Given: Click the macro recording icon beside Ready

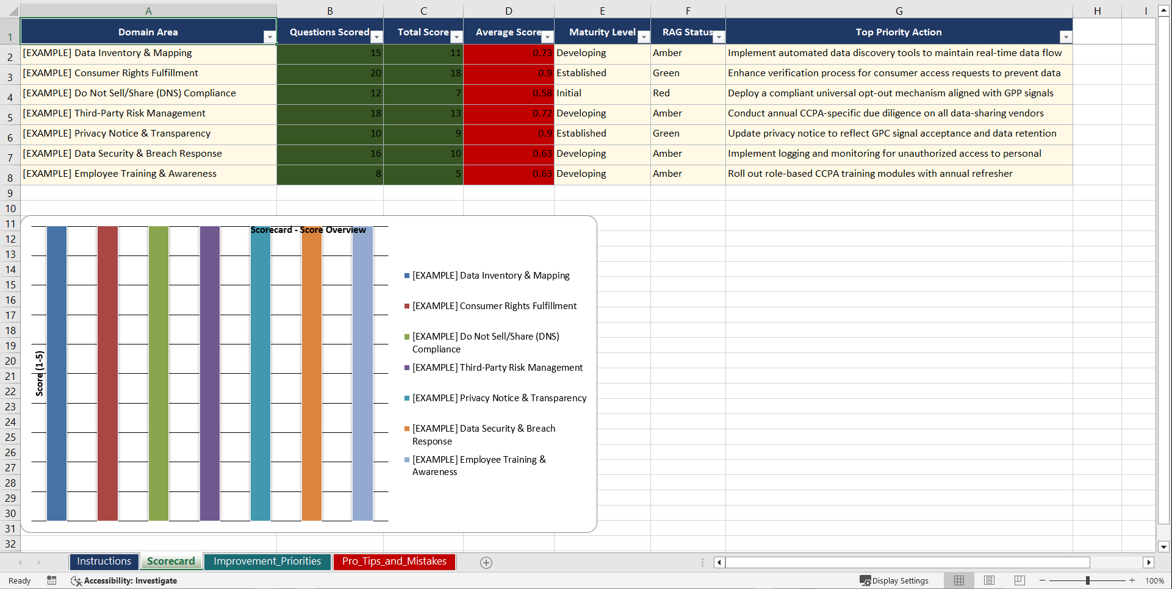Looking at the screenshot, I should [52, 580].
